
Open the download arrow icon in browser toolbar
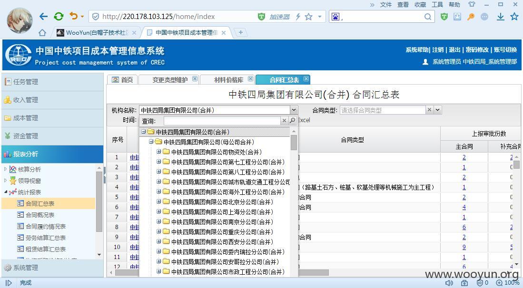pos(500,17)
